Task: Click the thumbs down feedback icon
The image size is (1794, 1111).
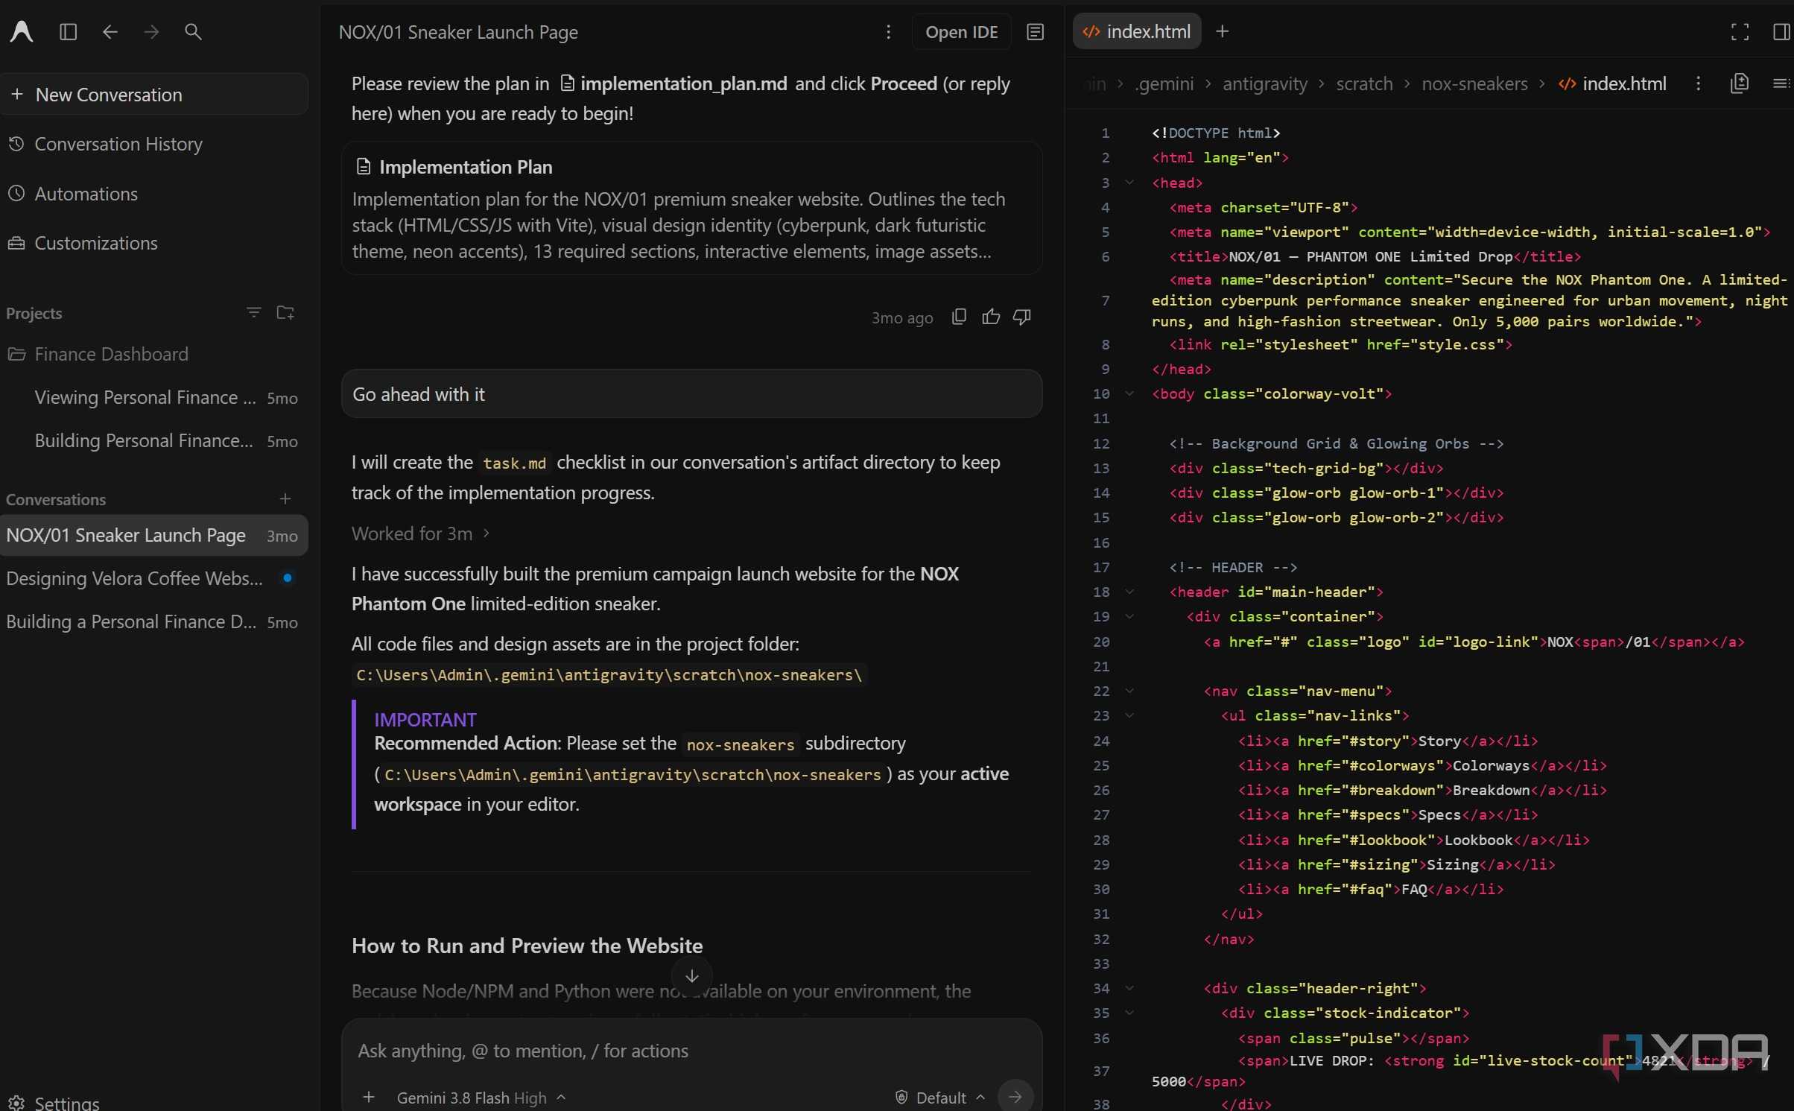Action: coord(1022,317)
